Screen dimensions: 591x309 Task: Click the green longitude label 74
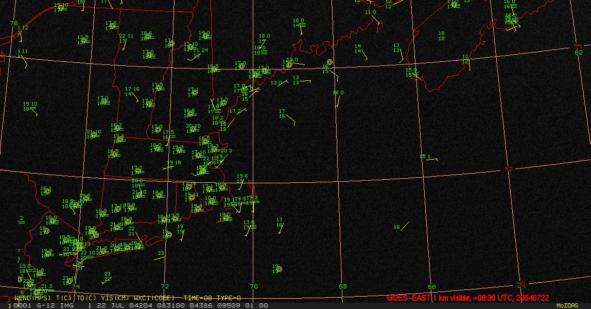(x=76, y=287)
